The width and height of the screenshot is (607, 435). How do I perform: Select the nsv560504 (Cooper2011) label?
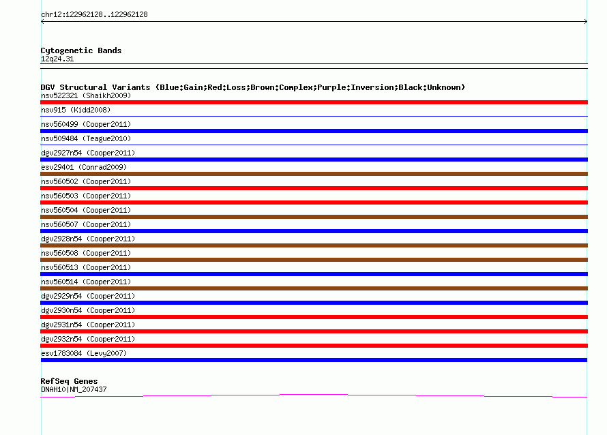coord(86,210)
